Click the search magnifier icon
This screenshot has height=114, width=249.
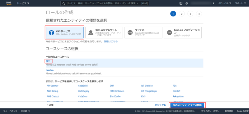point(63,3)
